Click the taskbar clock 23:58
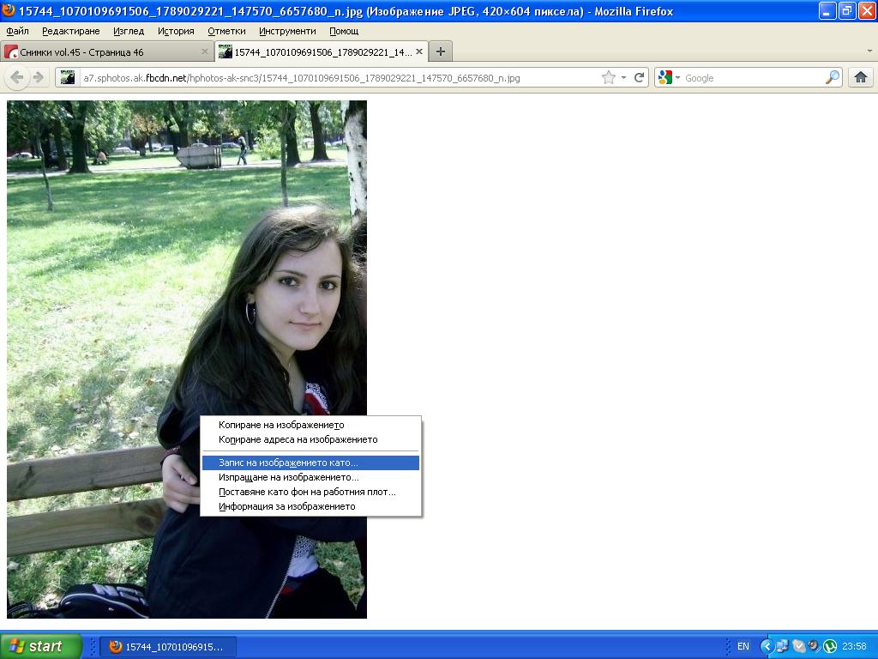878x659 pixels. [854, 647]
